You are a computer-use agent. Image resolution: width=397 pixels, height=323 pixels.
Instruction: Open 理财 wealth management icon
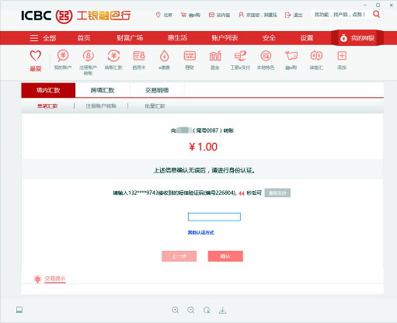click(x=190, y=56)
